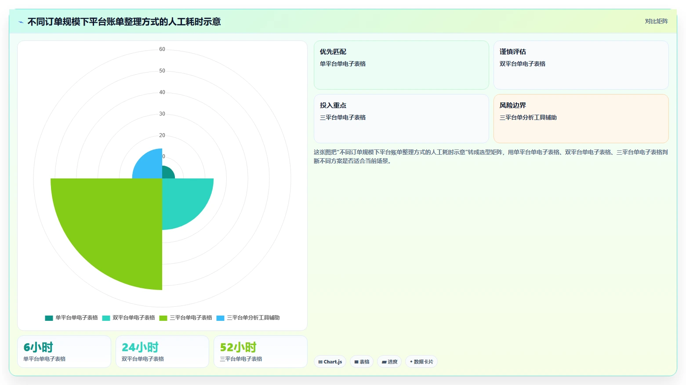Click the icon in the 数据卡片 chip
686x385 pixels.
[411, 362]
